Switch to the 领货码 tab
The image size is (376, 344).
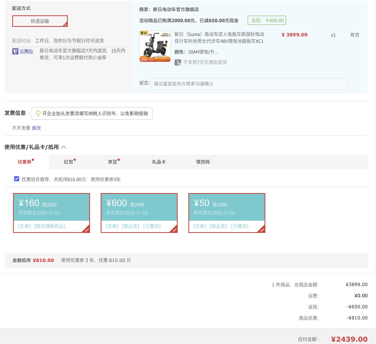click(x=203, y=162)
